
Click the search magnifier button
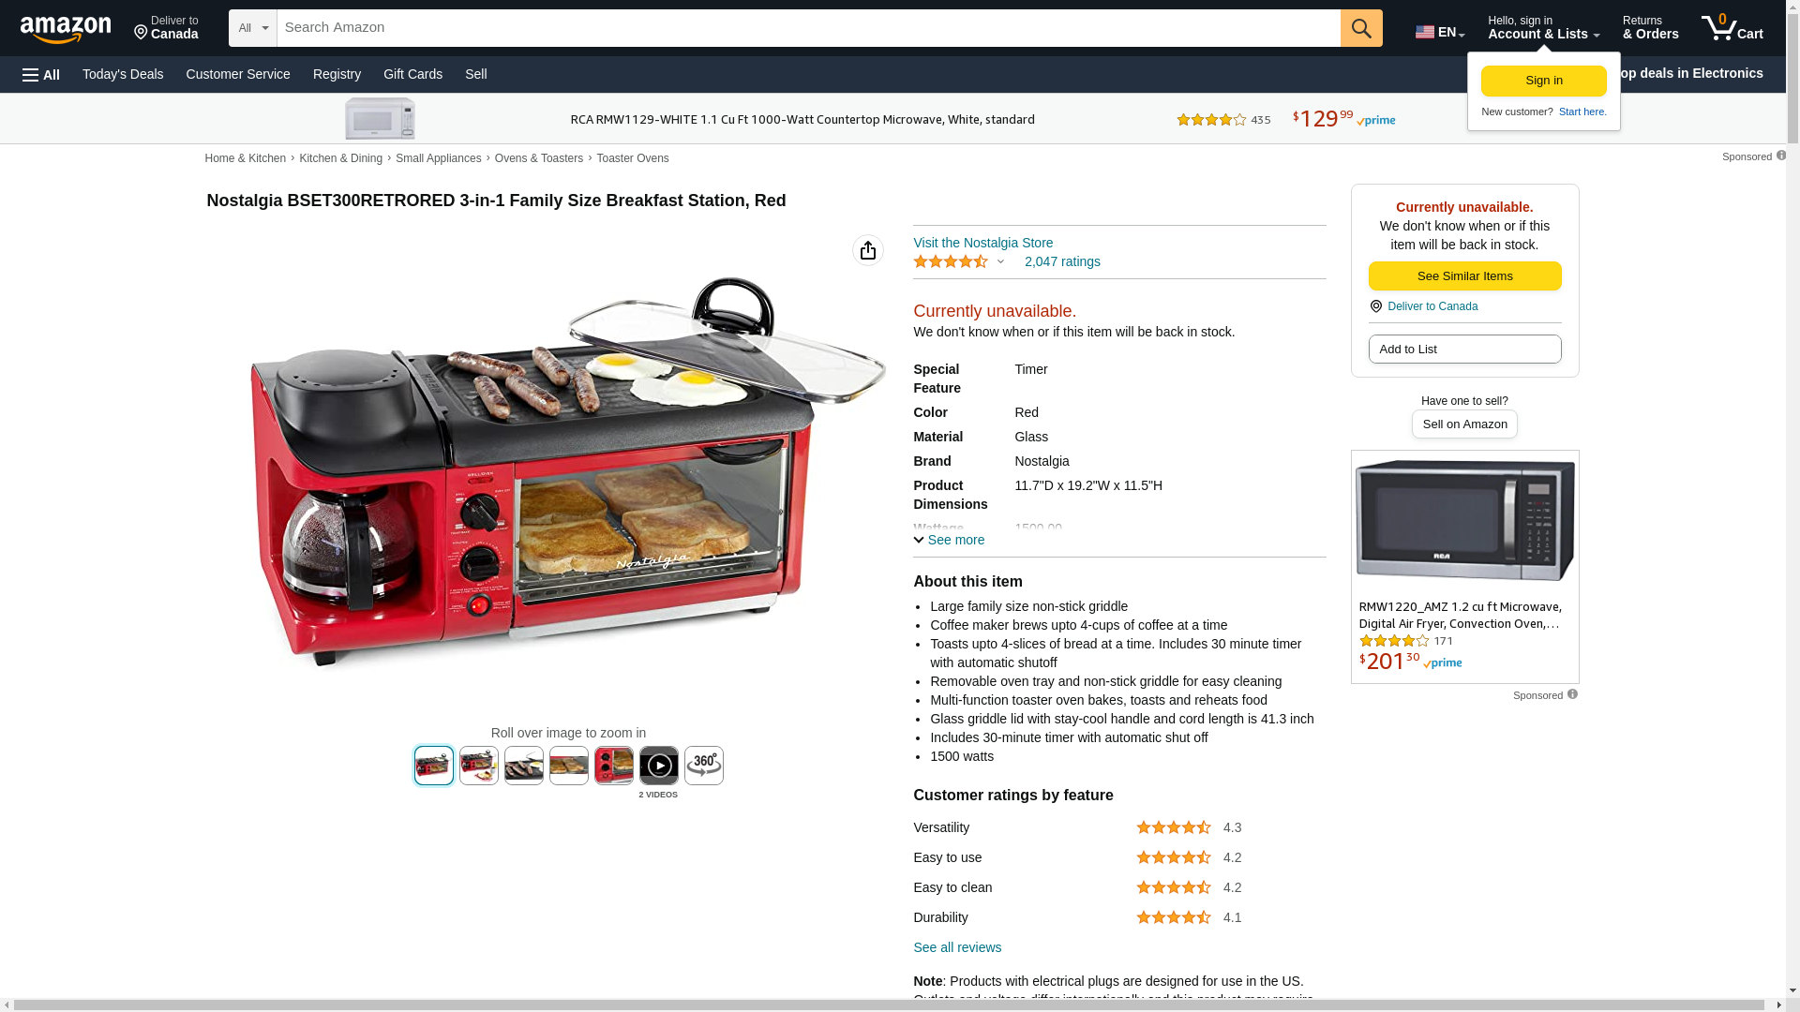1361,28
